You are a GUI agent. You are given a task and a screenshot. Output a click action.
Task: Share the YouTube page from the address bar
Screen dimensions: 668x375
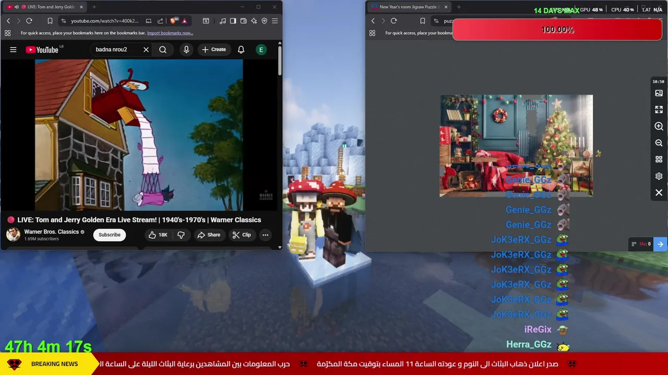(x=160, y=21)
